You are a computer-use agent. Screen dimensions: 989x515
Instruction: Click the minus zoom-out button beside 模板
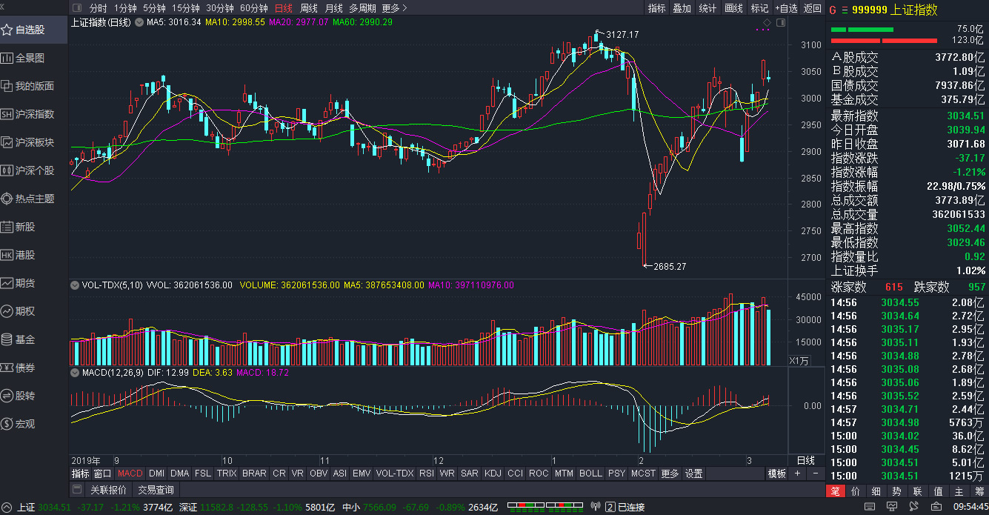816,474
